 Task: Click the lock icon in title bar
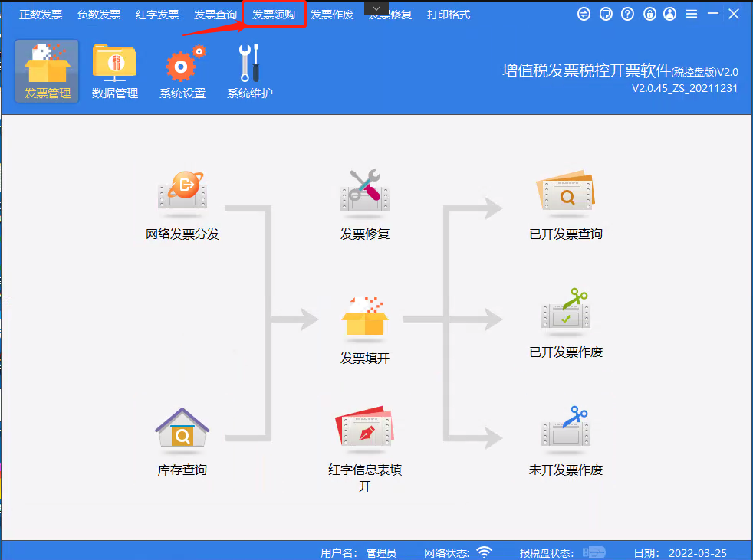649,14
